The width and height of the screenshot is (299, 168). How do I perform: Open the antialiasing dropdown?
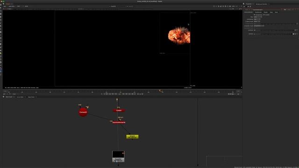tap(257, 19)
